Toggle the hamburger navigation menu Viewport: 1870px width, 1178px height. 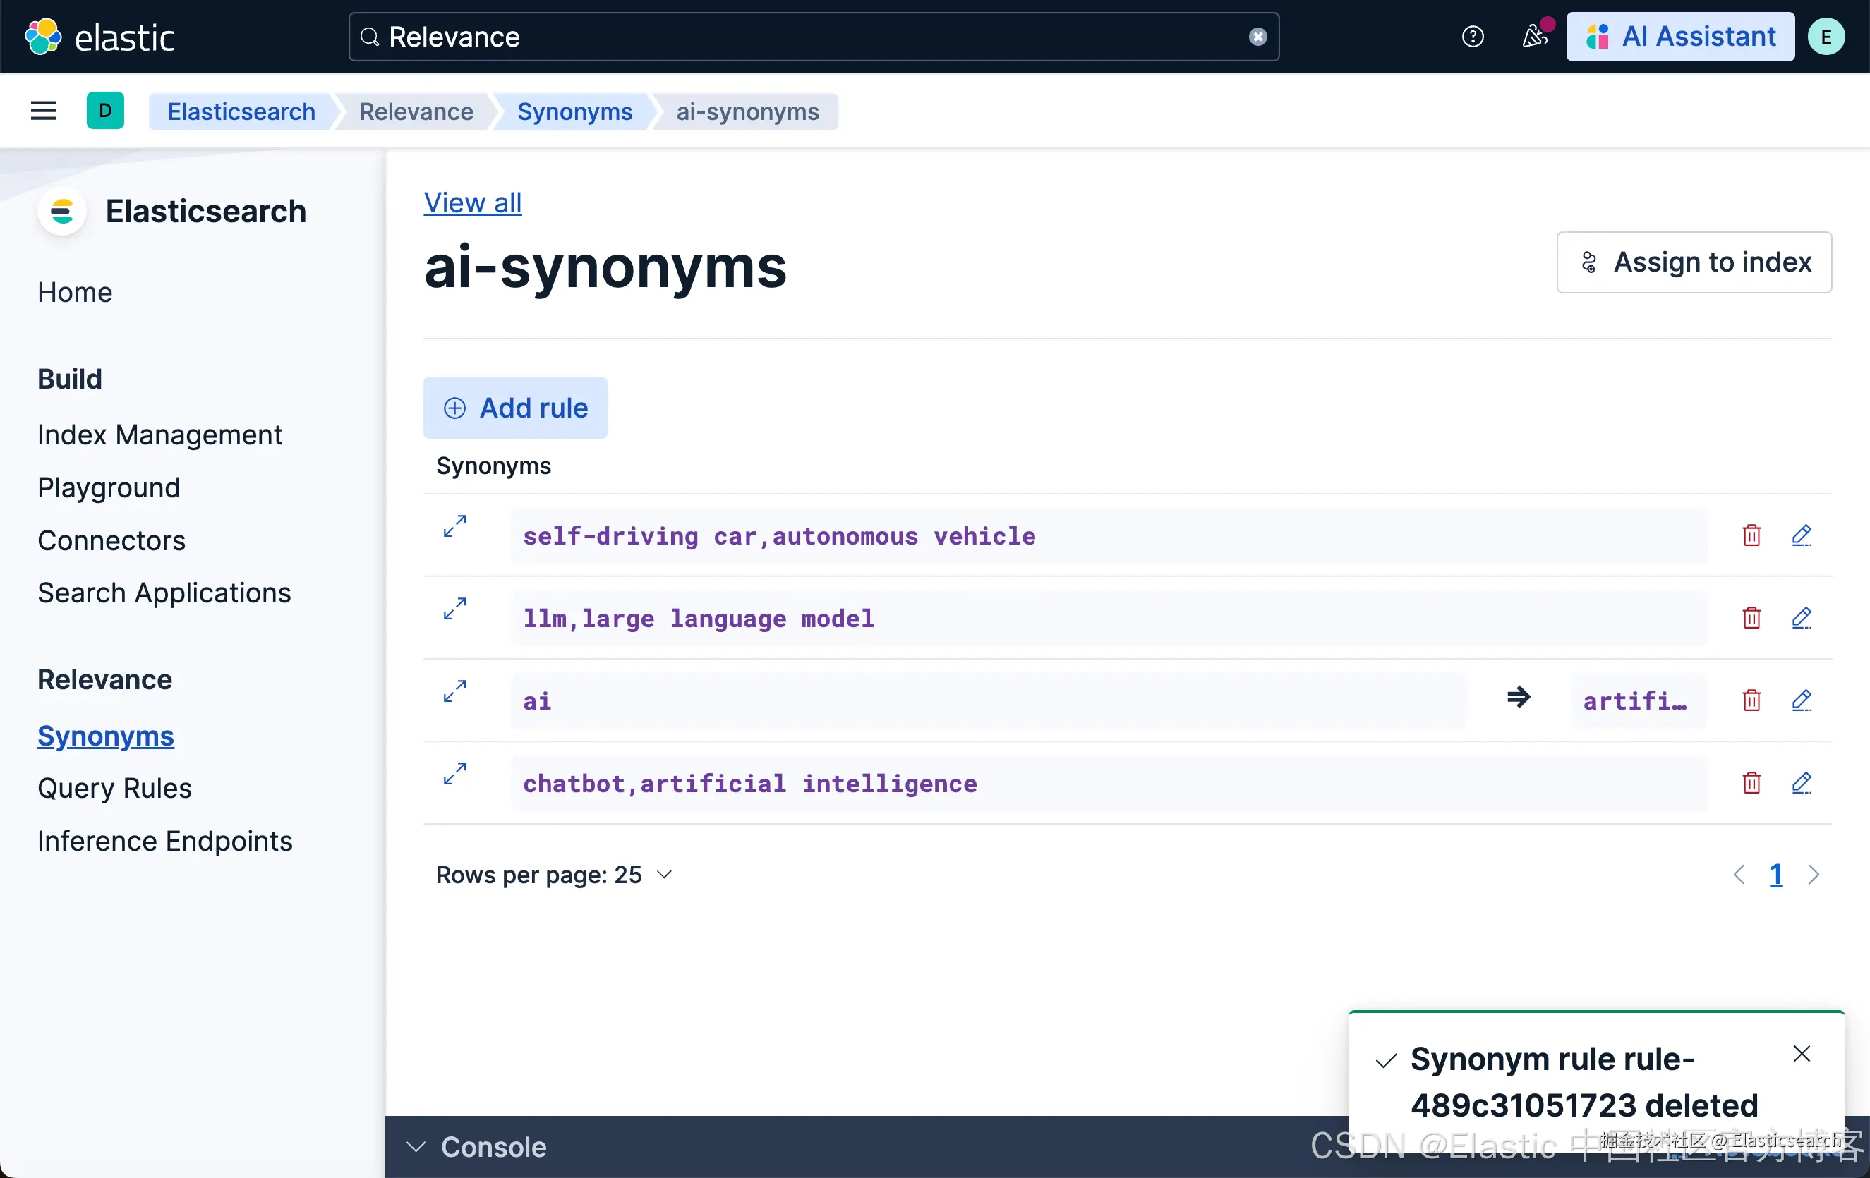[44, 111]
